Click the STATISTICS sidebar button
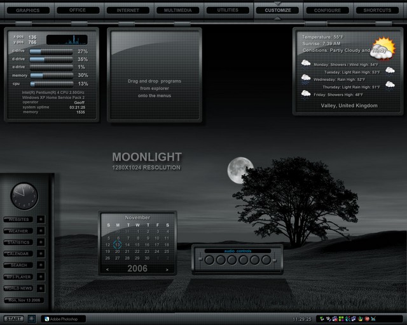Viewport: 407px width, 325px height. pyautogui.click(x=18, y=242)
